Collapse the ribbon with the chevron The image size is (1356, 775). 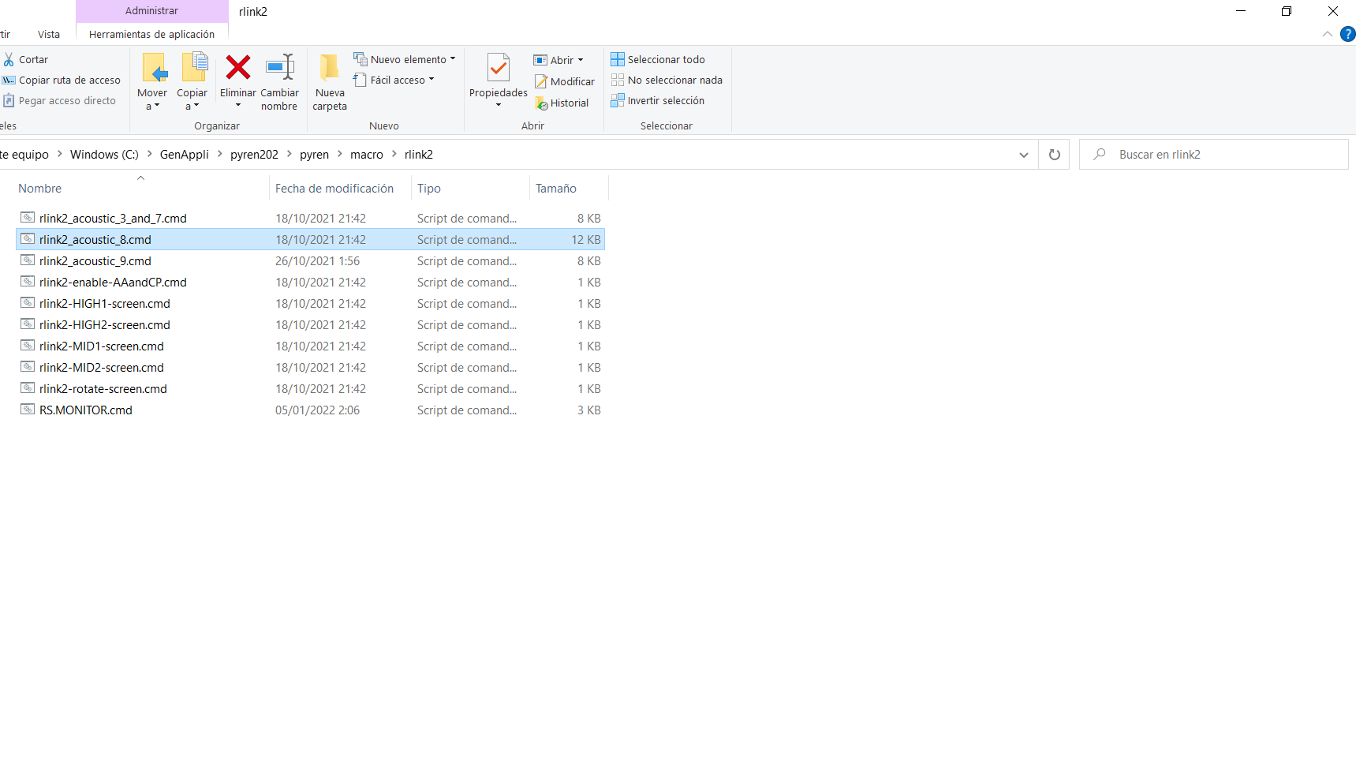tap(1328, 34)
